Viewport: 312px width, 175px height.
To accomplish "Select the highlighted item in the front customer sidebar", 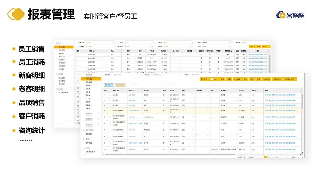I will click(91, 79).
